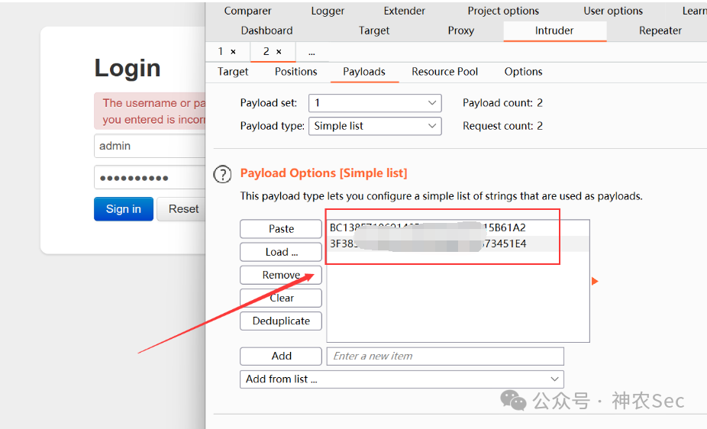707x429 pixels.
Task: Switch to the Proxy tab
Action: tap(461, 31)
